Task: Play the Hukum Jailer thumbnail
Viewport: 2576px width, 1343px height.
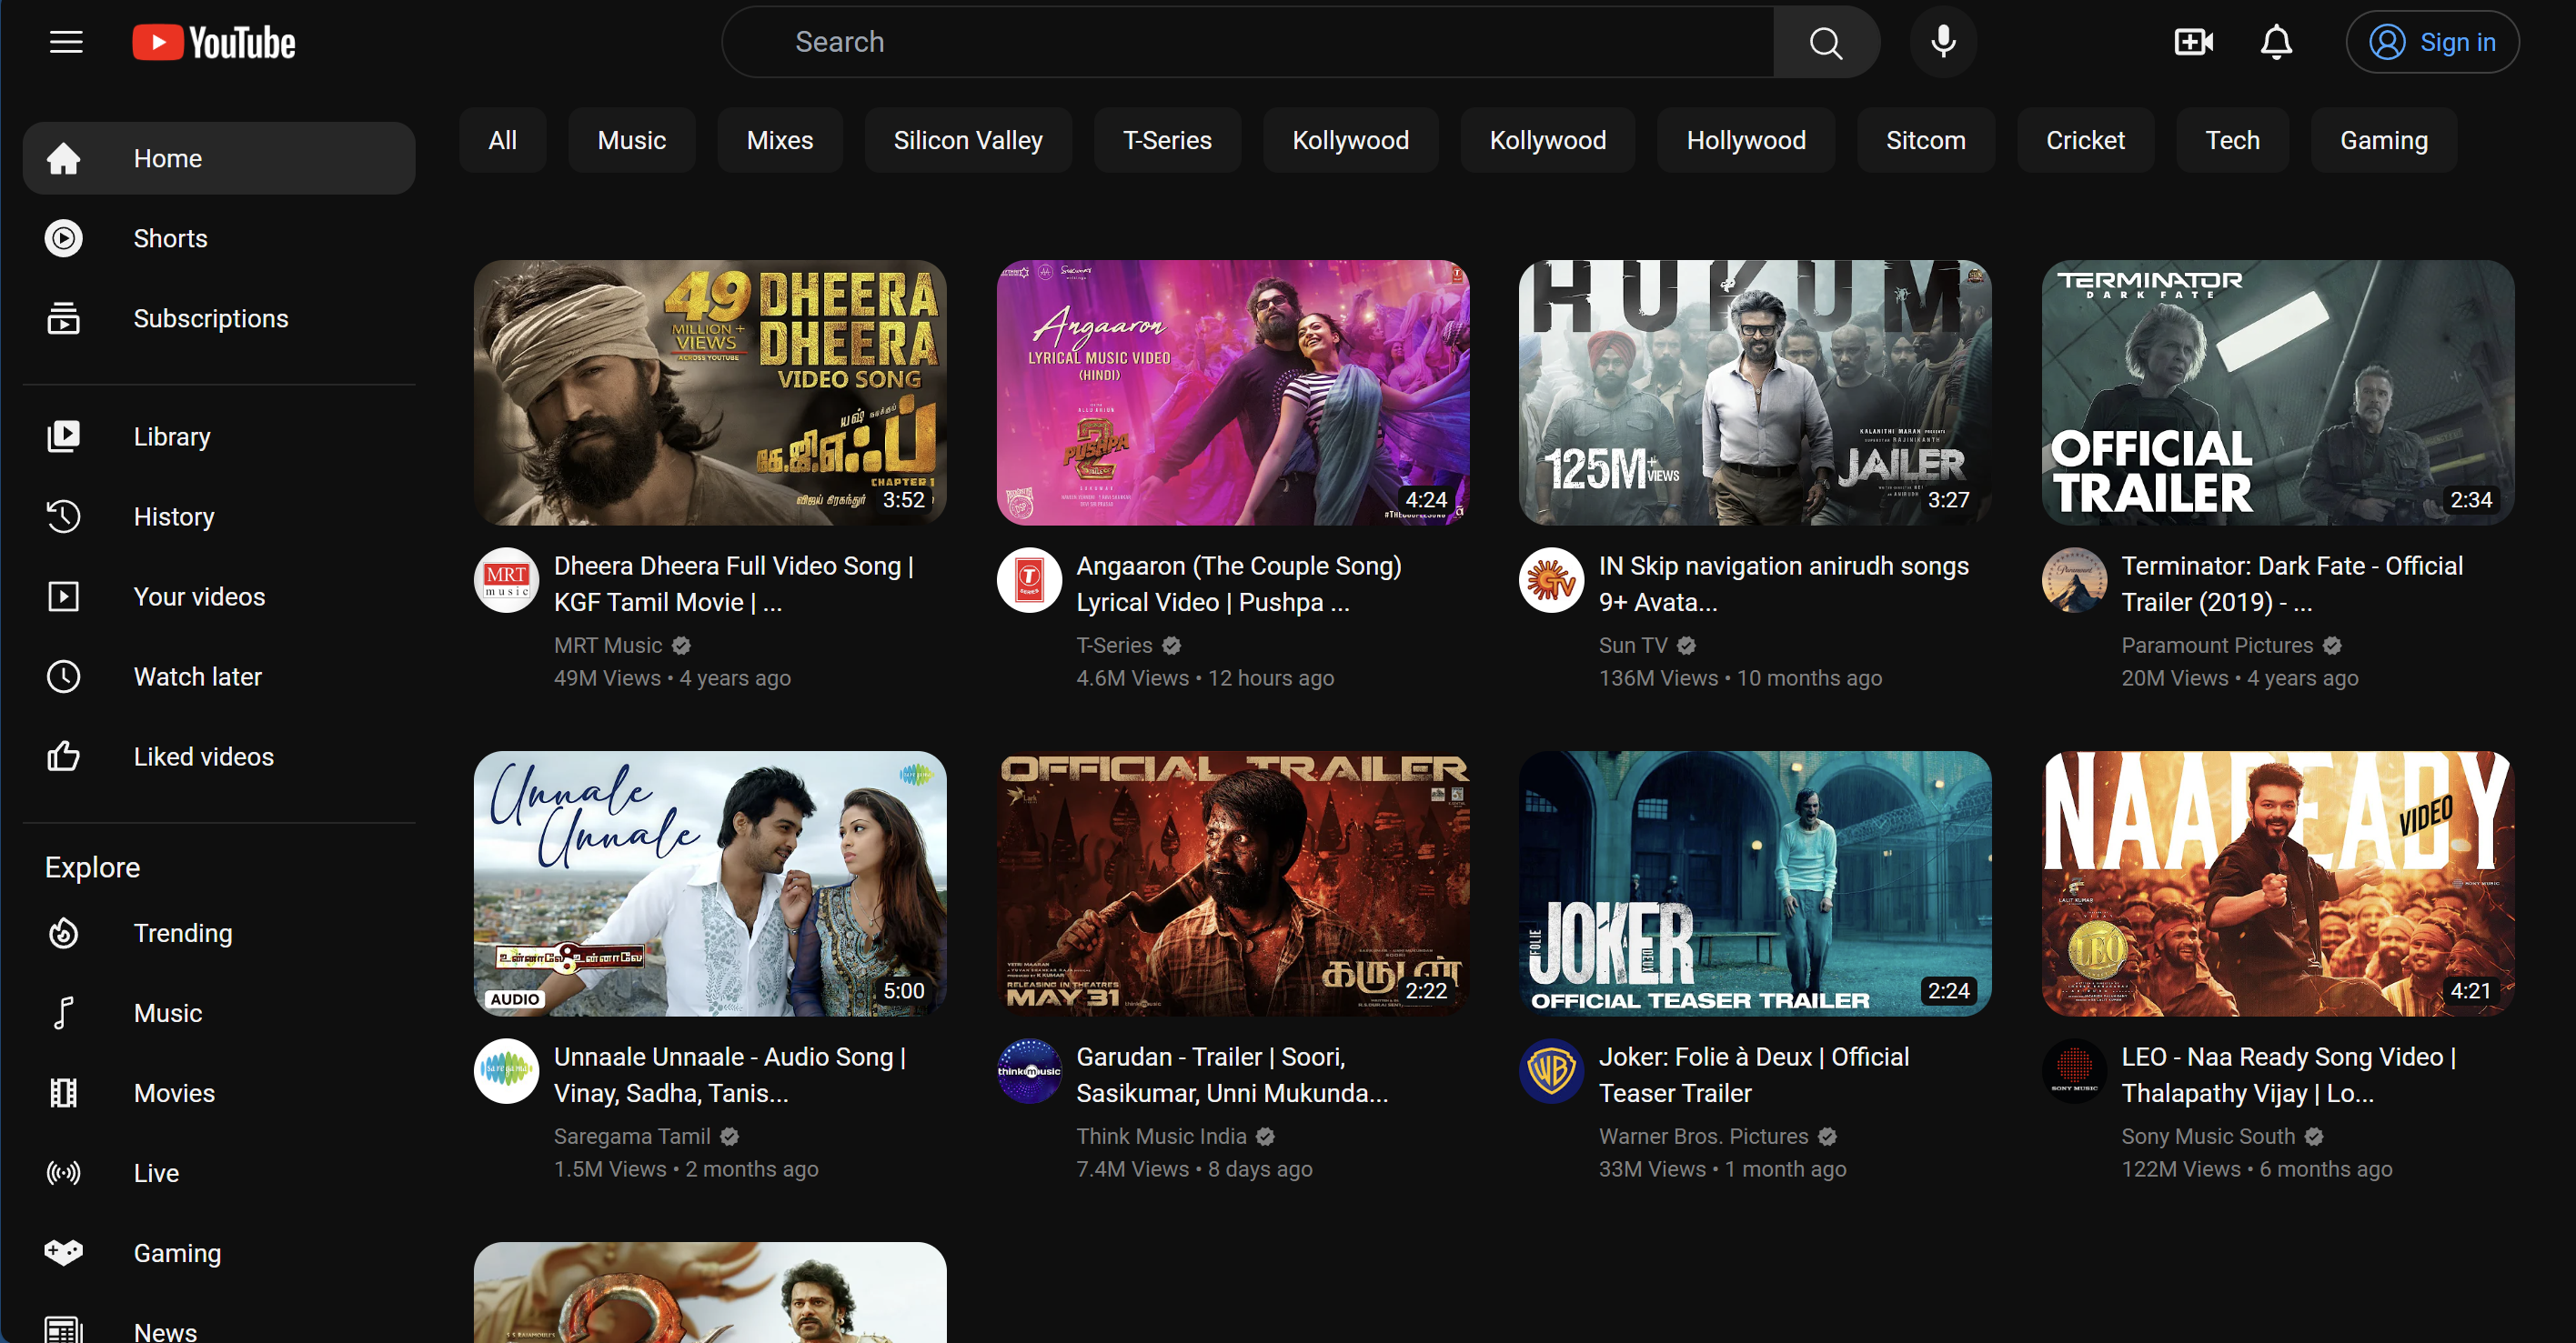Action: point(1755,393)
